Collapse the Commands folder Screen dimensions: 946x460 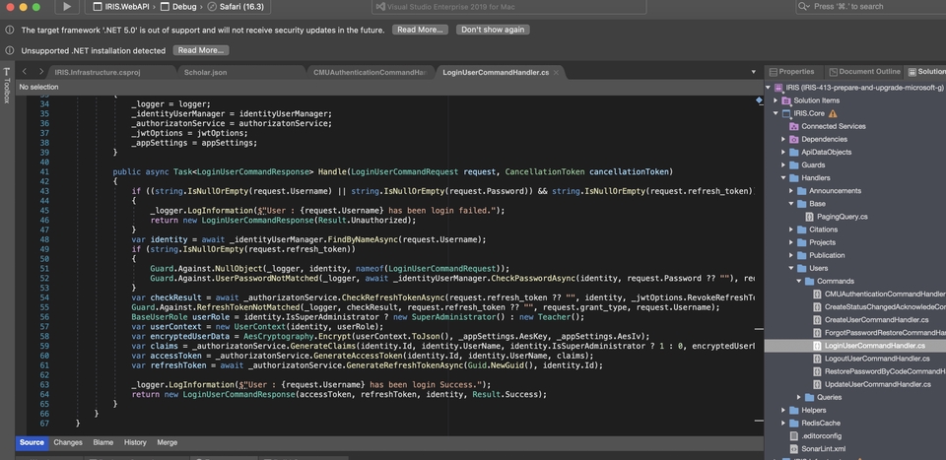tap(799, 281)
